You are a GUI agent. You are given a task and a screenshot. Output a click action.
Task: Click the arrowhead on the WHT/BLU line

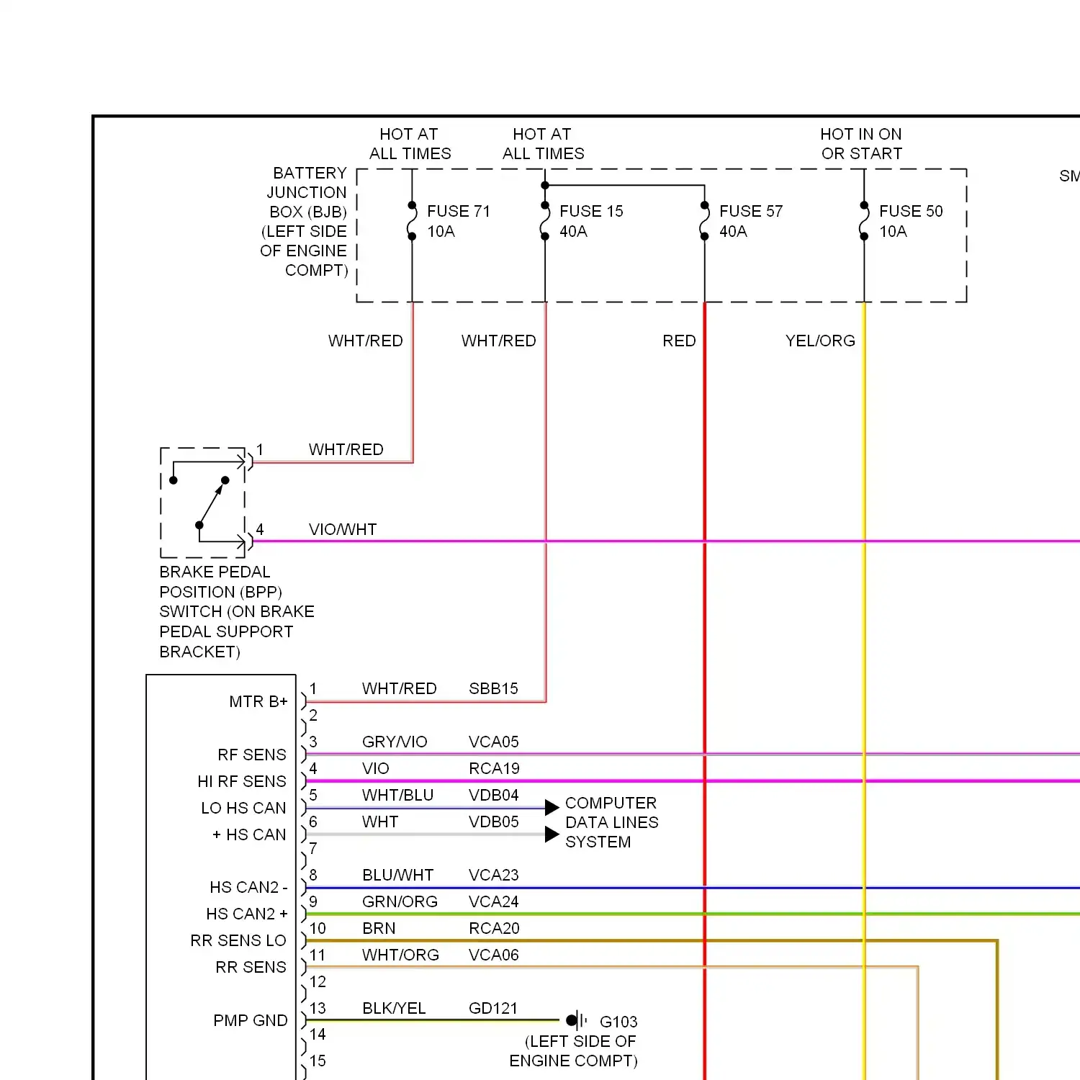click(x=552, y=807)
